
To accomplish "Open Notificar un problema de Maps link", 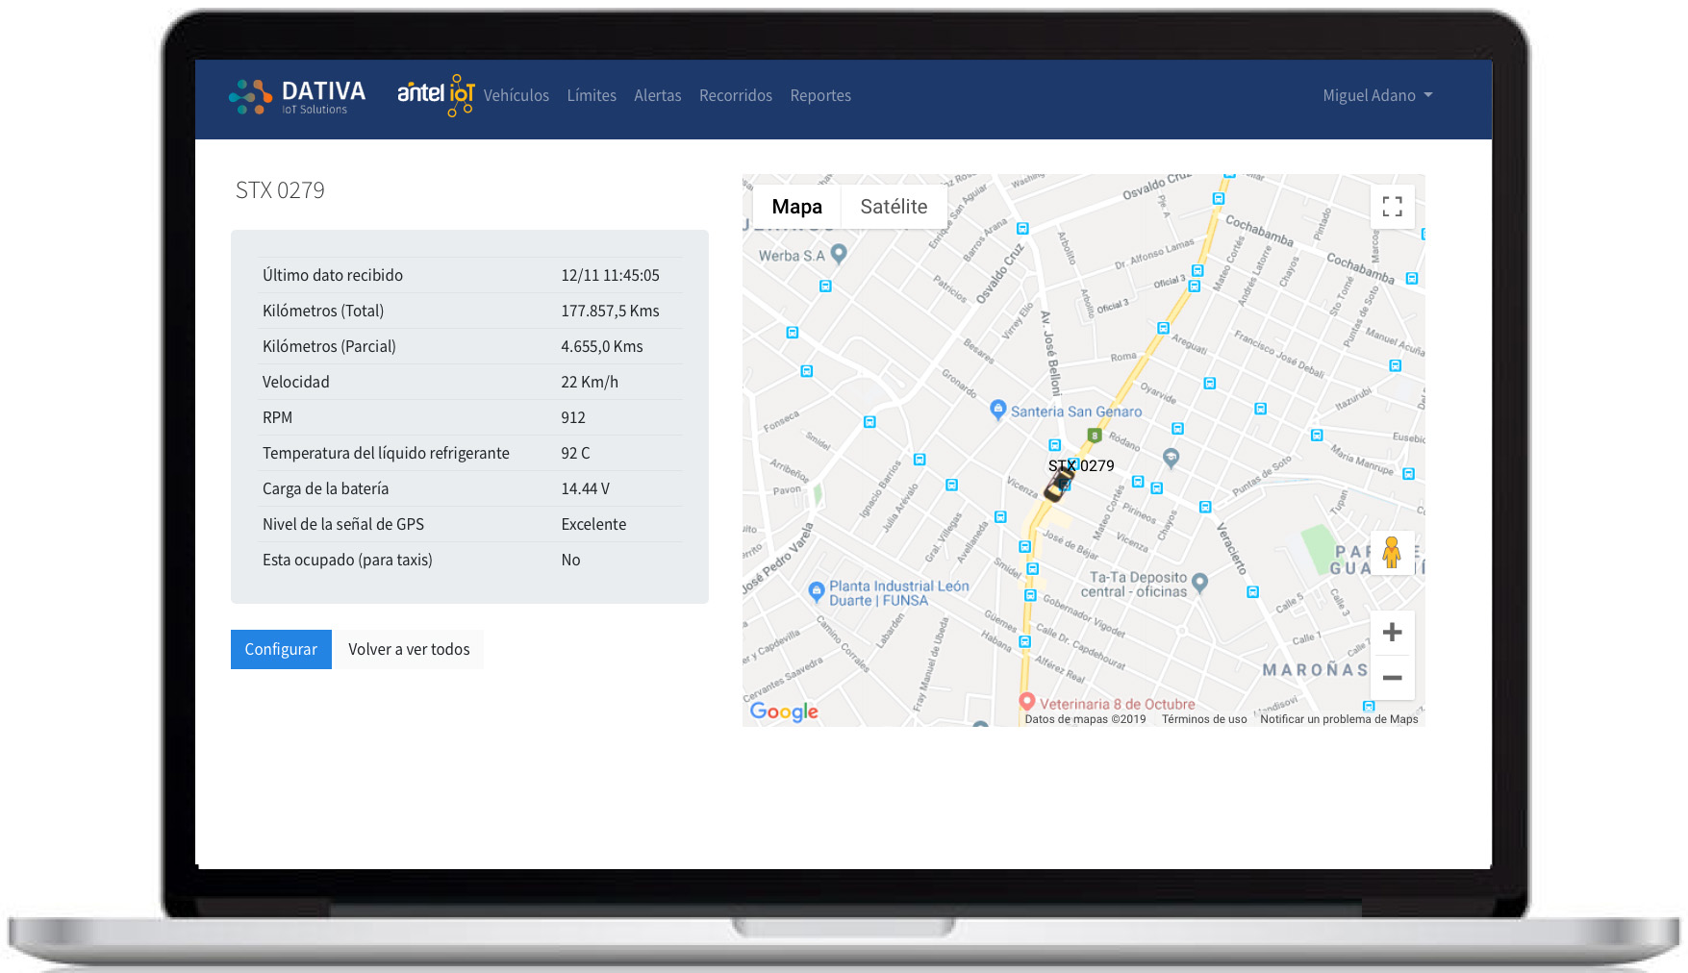I will 1339,719.
